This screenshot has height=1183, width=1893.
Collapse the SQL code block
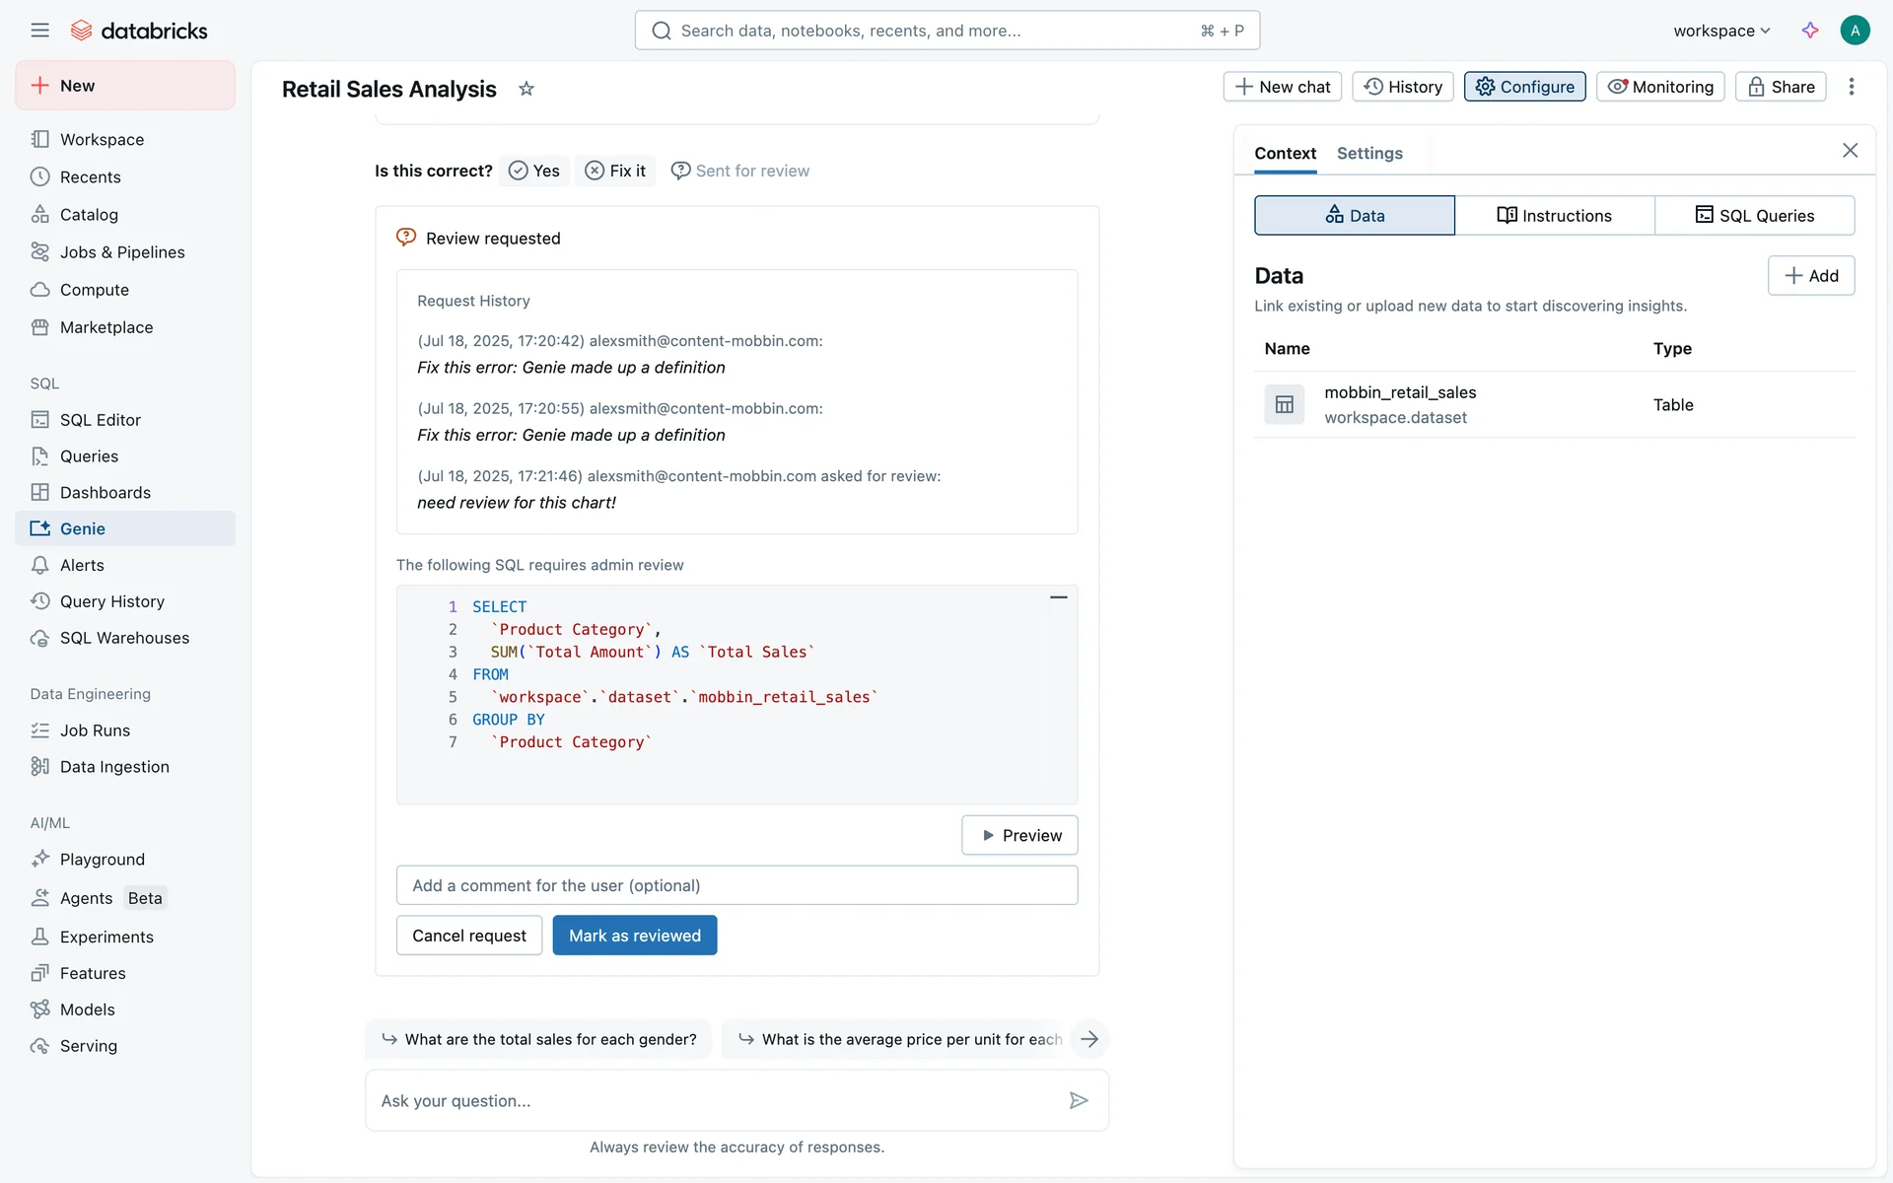click(x=1058, y=597)
